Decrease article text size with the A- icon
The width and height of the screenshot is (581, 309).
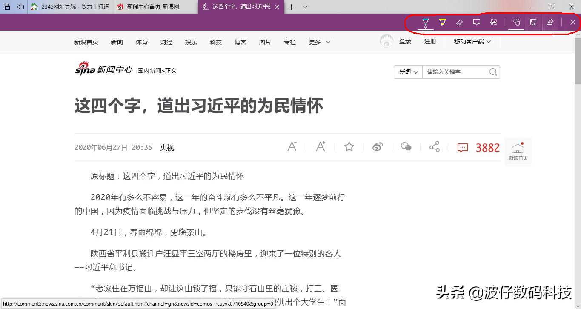(x=292, y=146)
